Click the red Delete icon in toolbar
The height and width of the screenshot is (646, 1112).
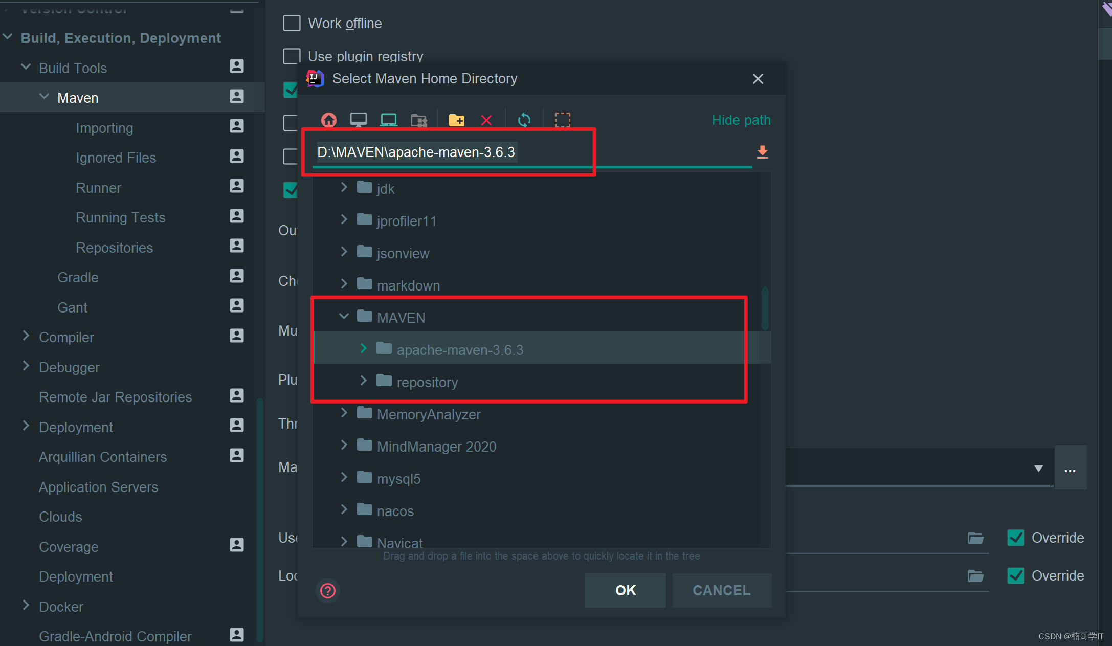tap(486, 120)
